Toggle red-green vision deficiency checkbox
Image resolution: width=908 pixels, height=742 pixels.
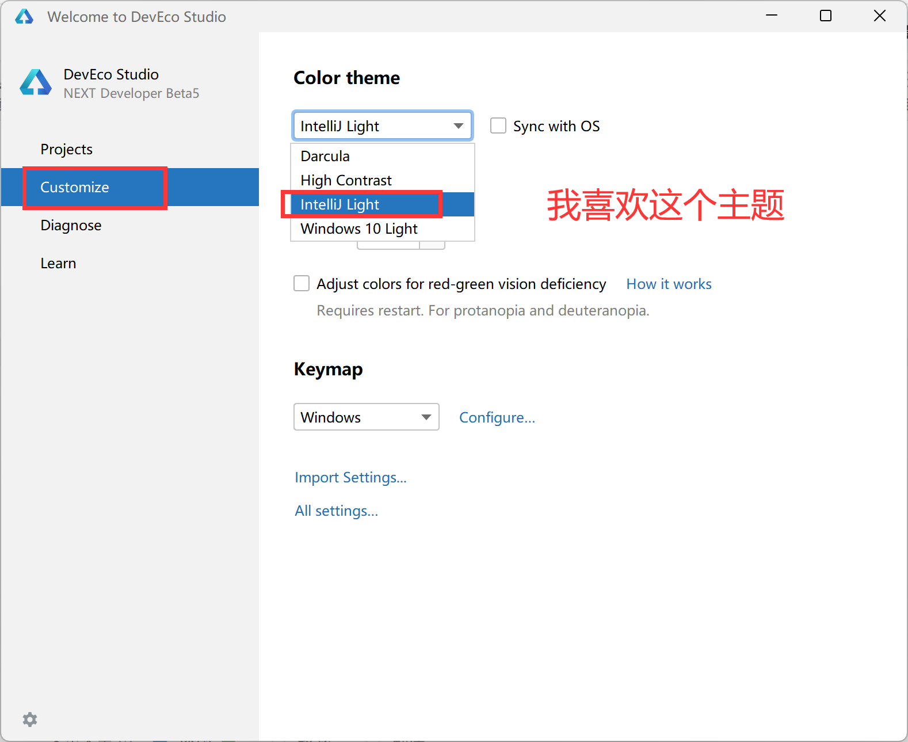302,283
